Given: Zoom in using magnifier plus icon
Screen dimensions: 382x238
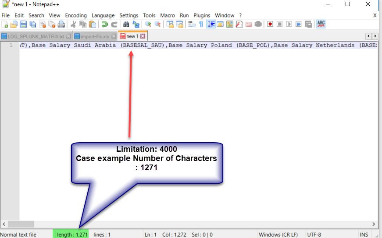Looking at the screenshot, I should tap(148, 24).
